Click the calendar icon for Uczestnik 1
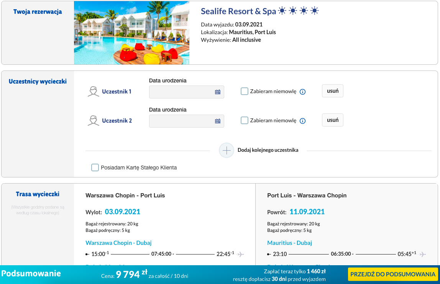This screenshot has width=440, height=284. coord(218,92)
